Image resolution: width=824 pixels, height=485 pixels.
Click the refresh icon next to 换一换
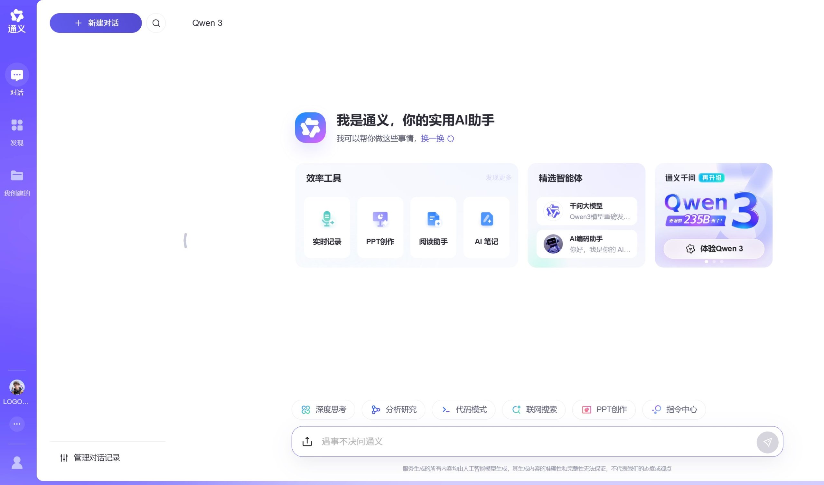tap(451, 139)
